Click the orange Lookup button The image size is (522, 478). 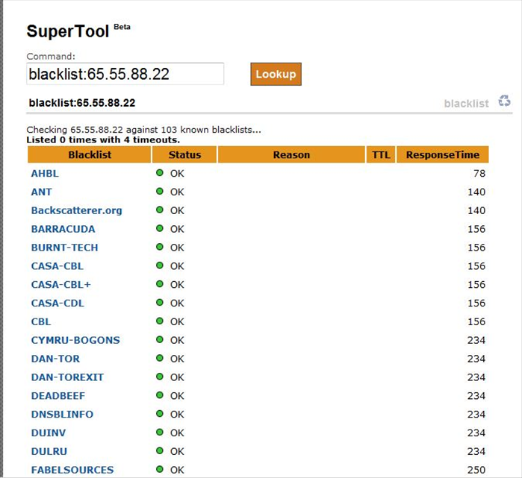point(276,74)
